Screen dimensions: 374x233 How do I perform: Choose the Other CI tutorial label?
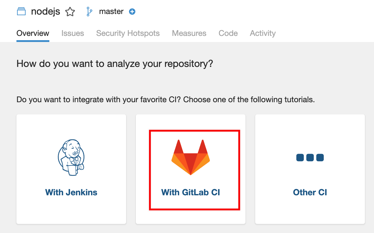[310, 192]
